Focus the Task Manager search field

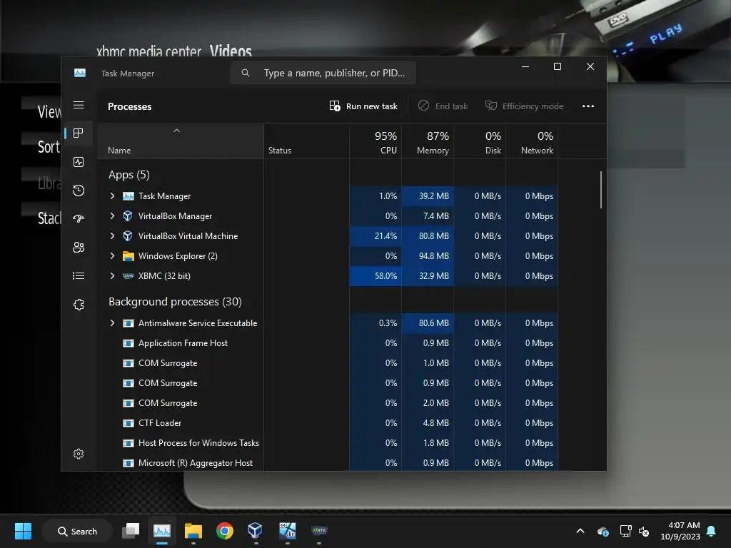coord(323,73)
